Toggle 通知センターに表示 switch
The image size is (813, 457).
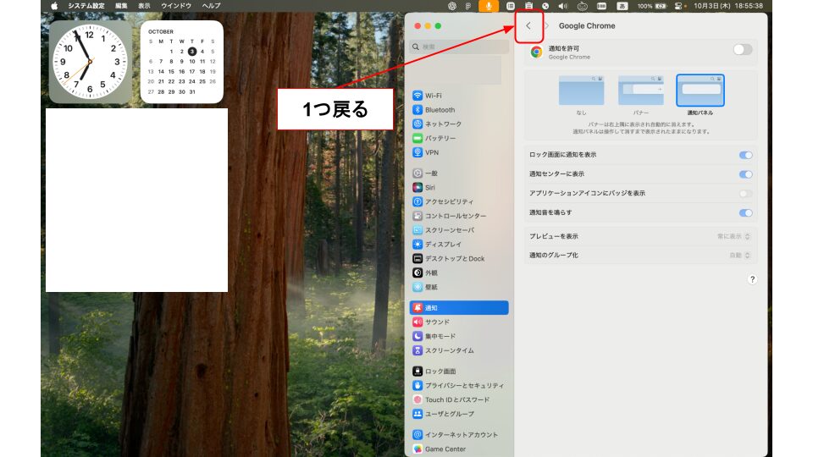click(745, 174)
